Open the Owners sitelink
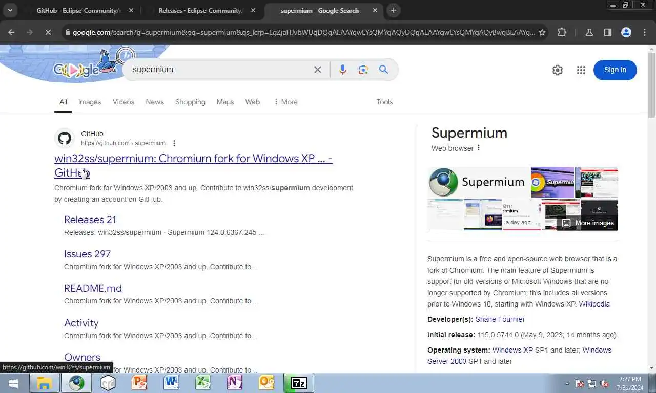656x393 pixels. [x=82, y=357]
